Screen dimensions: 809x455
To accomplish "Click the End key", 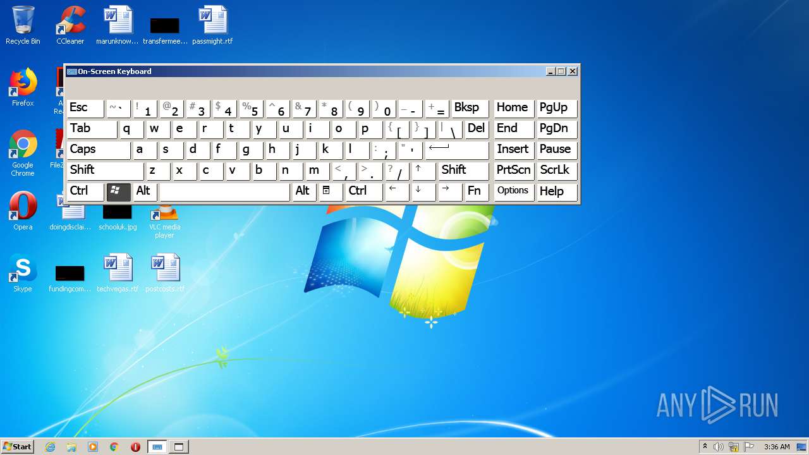I will 514,129.
